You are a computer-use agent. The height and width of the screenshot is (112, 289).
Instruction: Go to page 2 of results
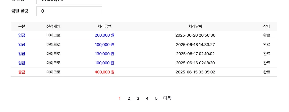(x=129, y=98)
